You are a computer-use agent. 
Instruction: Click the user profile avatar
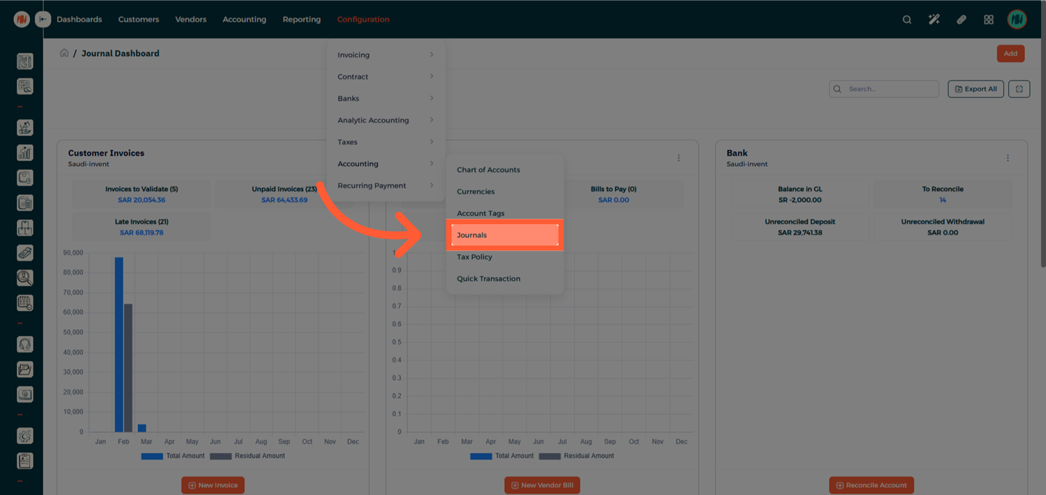click(1017, 20)
